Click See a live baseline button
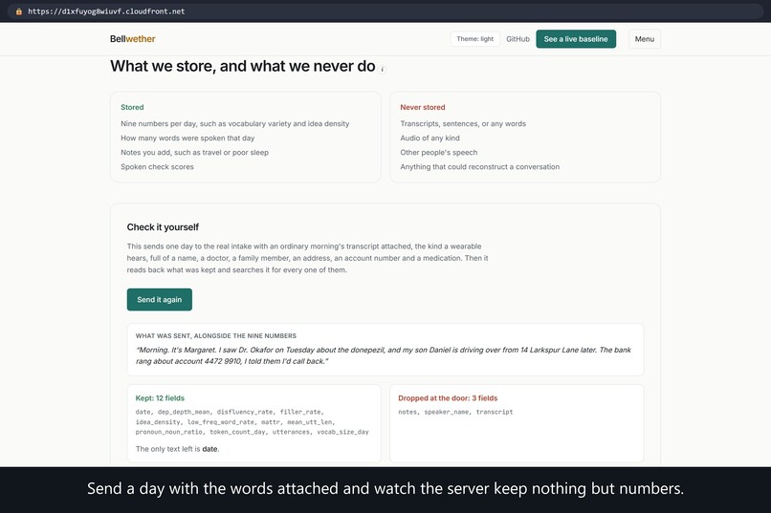 576,39
